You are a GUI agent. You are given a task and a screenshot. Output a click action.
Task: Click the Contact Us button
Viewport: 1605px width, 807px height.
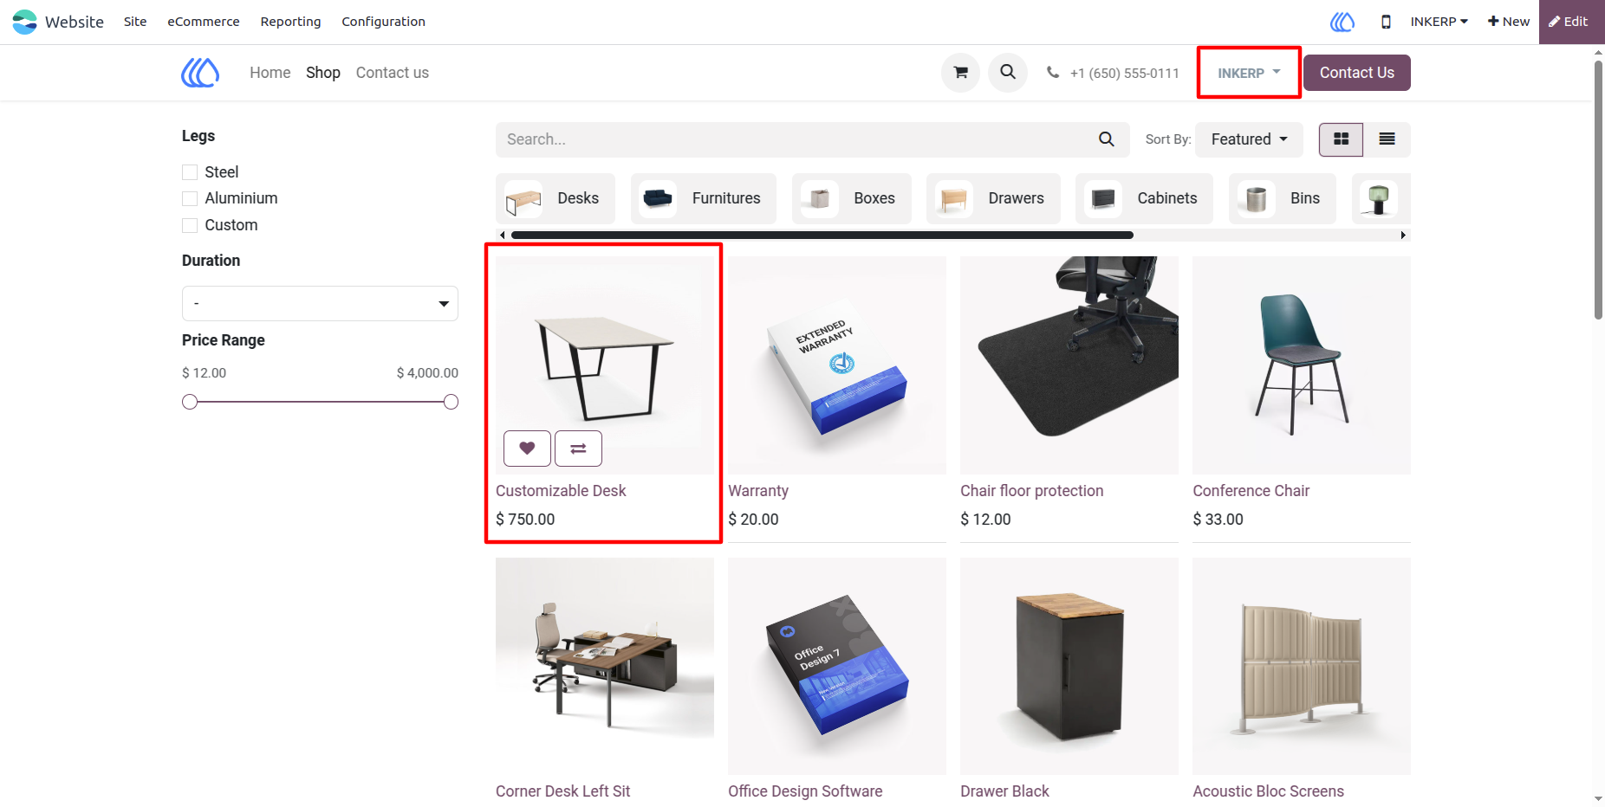(x=1357, y=73)
